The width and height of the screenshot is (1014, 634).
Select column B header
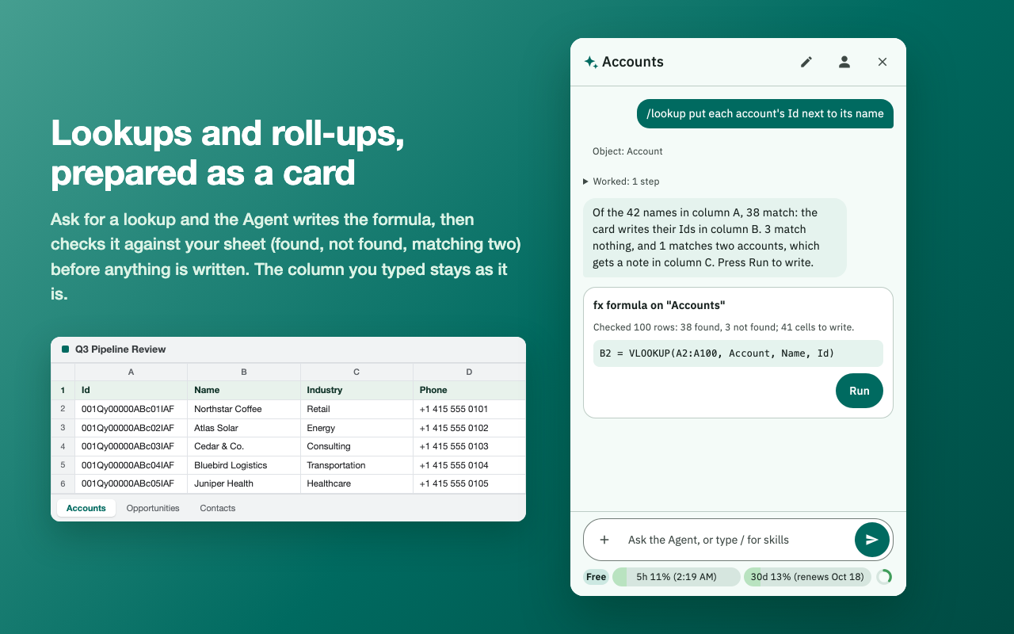coord(244,372)
